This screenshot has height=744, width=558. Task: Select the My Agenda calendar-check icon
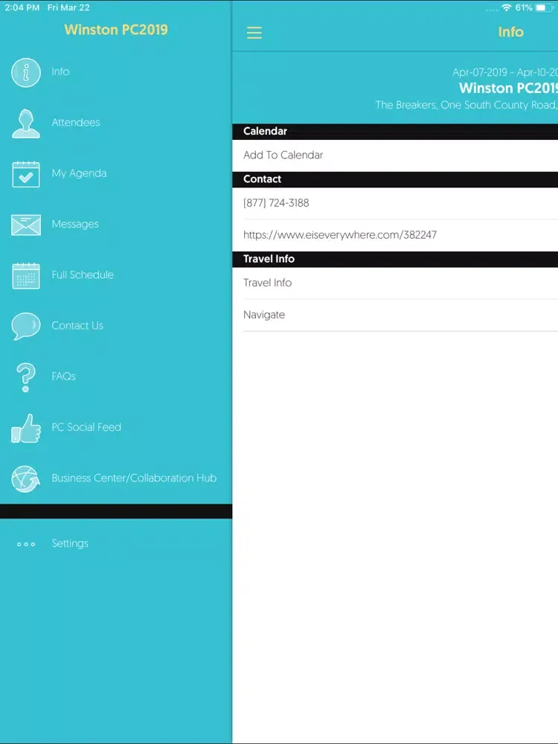click(x=25, y=174)
